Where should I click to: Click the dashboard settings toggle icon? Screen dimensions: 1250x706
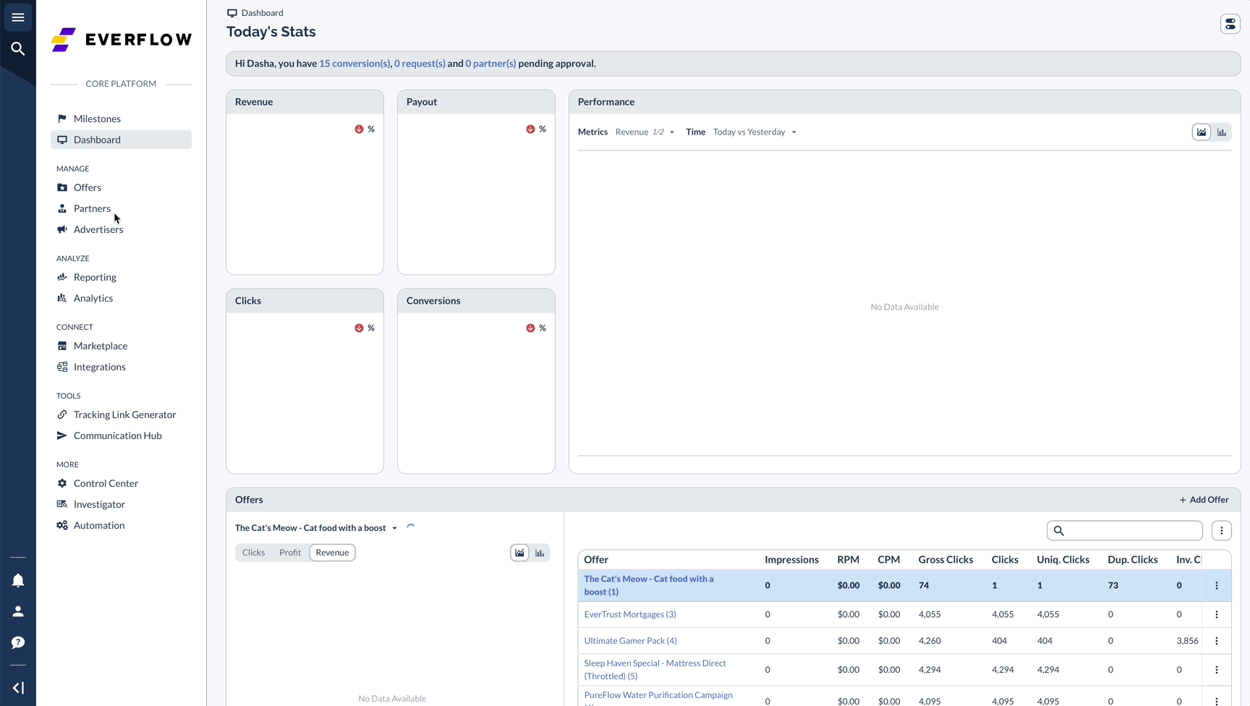1230,24
